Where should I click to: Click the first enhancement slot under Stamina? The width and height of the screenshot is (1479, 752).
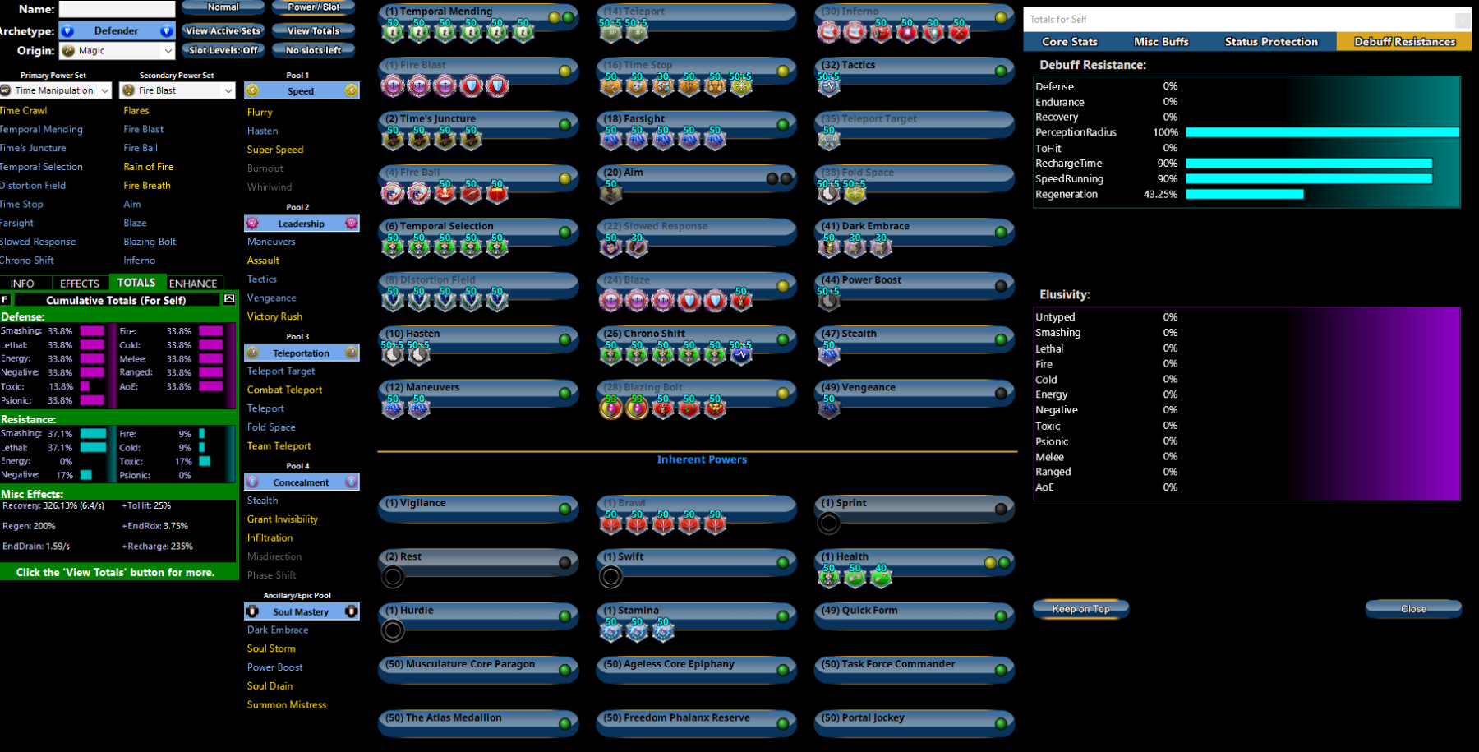click(x=610, y=630)
